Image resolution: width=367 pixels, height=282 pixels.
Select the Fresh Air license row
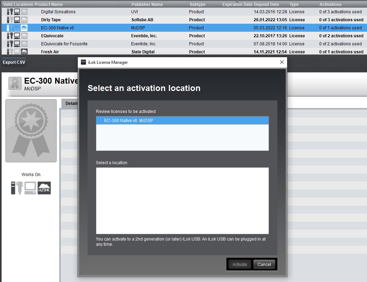pos(50,52)
